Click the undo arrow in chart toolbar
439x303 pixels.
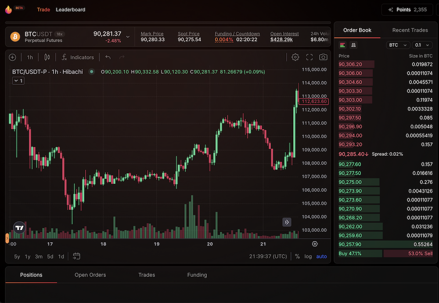(108, 57)
